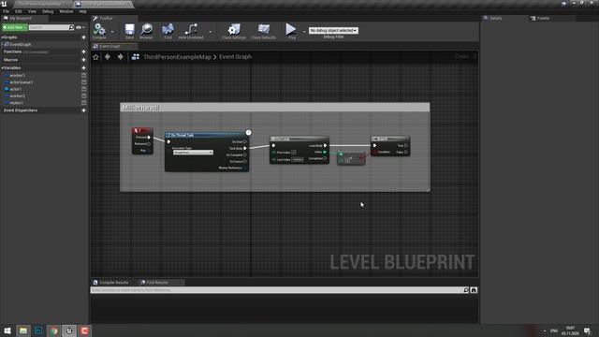
Task: Open the Play options dropdown arrow
Action: click(x=304, y=31)
